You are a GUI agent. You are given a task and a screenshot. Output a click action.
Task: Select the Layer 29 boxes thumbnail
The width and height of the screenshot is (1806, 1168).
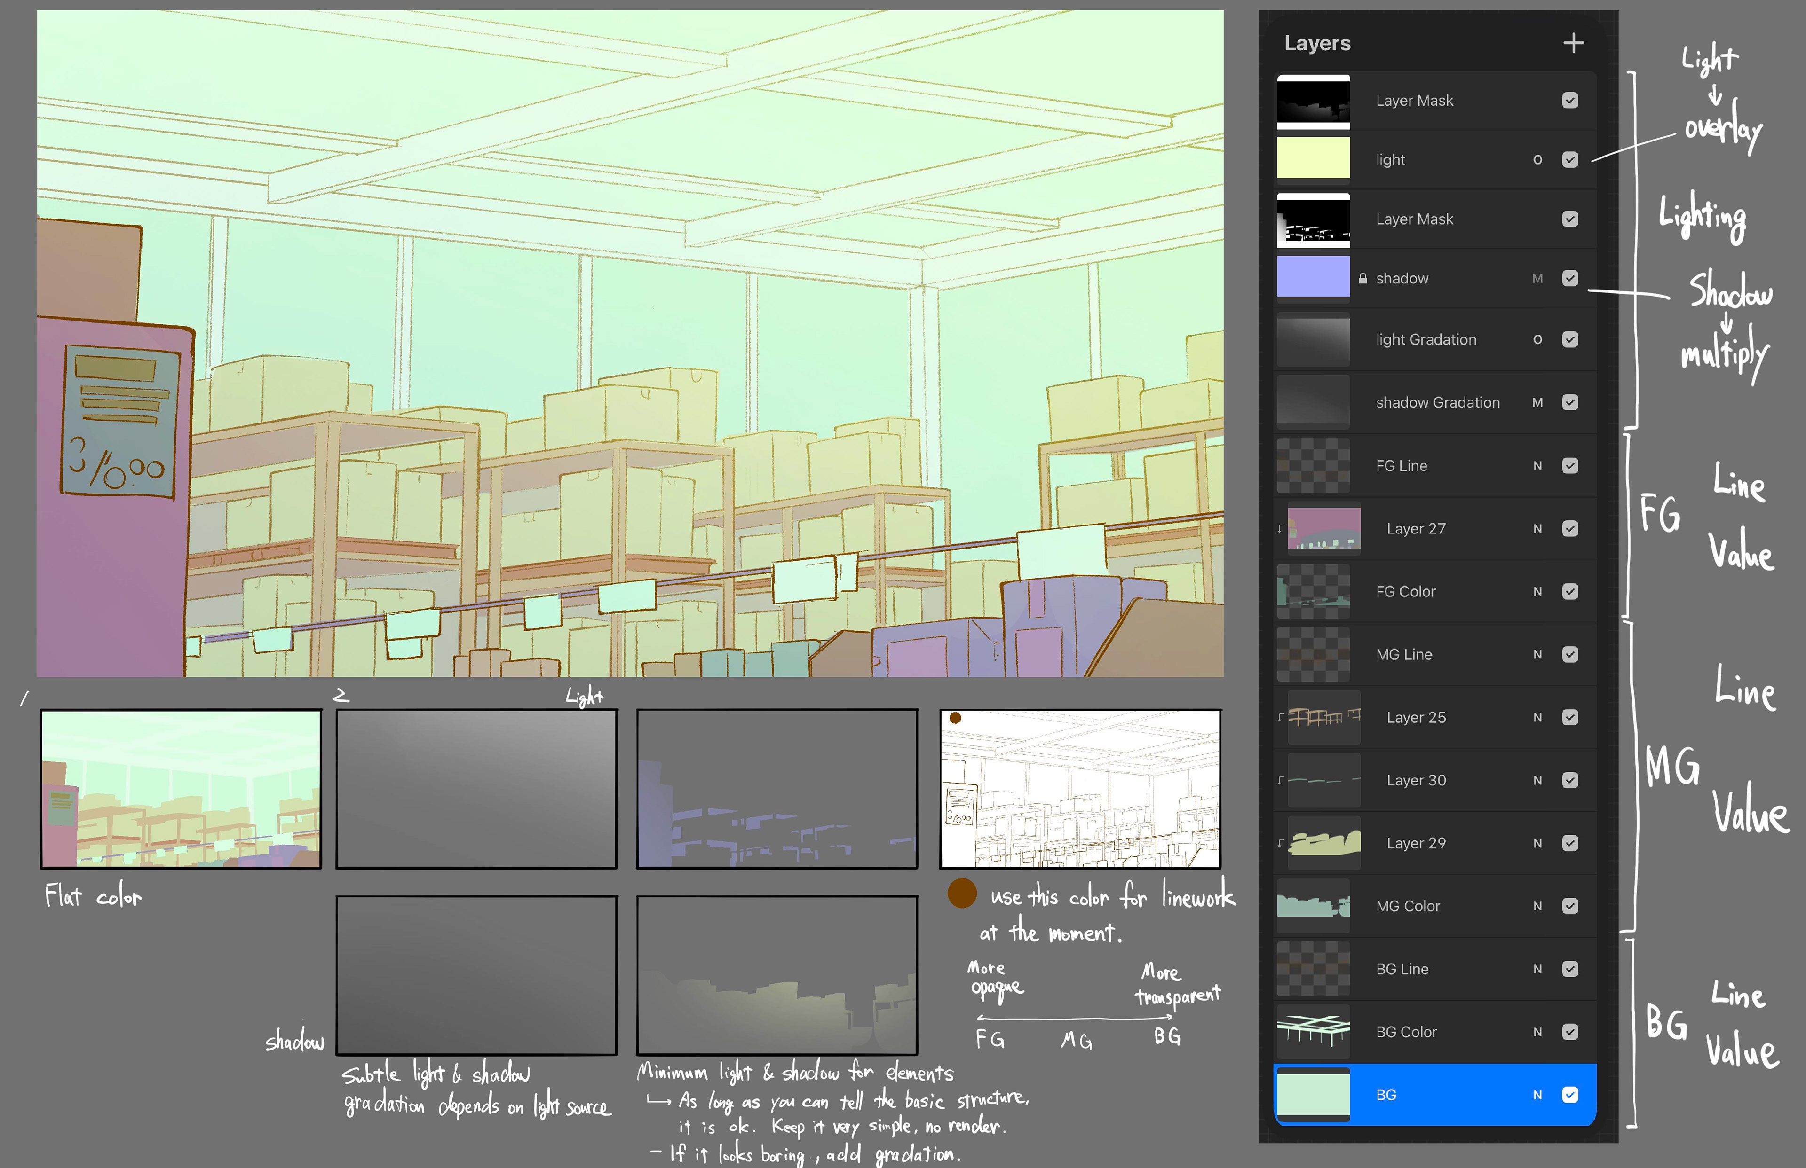pyautogui.click(x=1324, y=843)
